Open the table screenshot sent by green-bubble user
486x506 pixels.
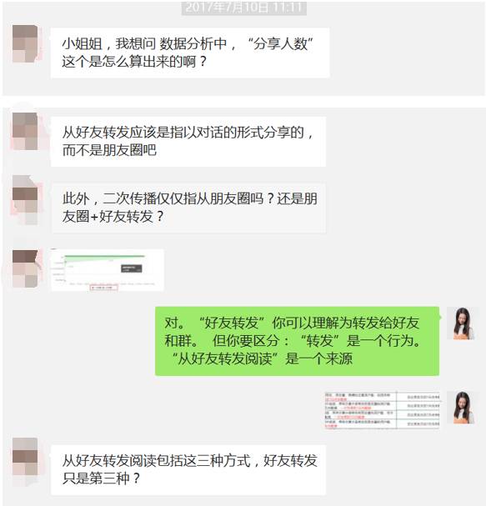[x=382, y=410]
